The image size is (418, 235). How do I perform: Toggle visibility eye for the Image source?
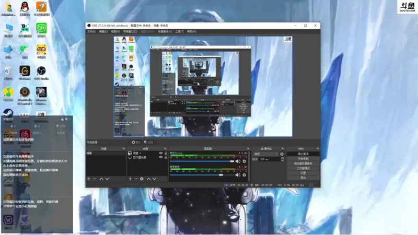pyautogui.click(x=161, y=153)
